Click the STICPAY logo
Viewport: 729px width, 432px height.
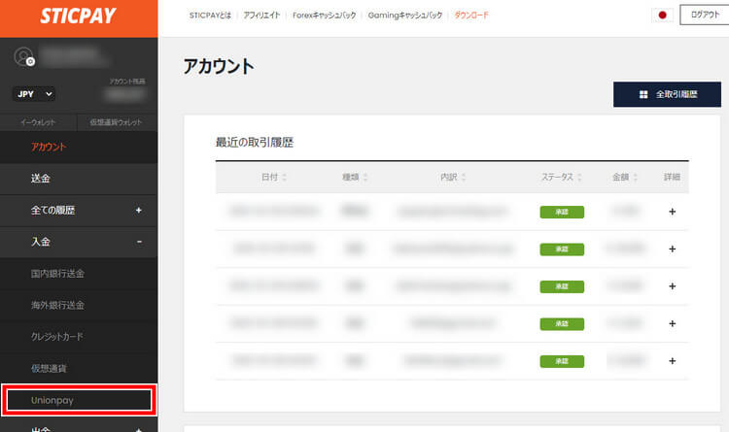tap(78, 16)
